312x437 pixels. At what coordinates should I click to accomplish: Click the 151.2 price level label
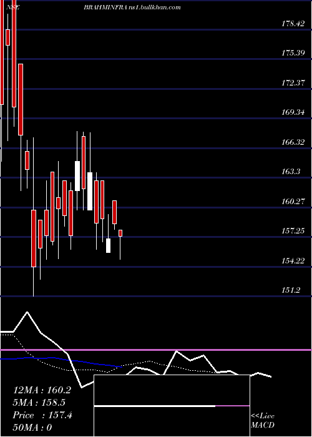291,290
